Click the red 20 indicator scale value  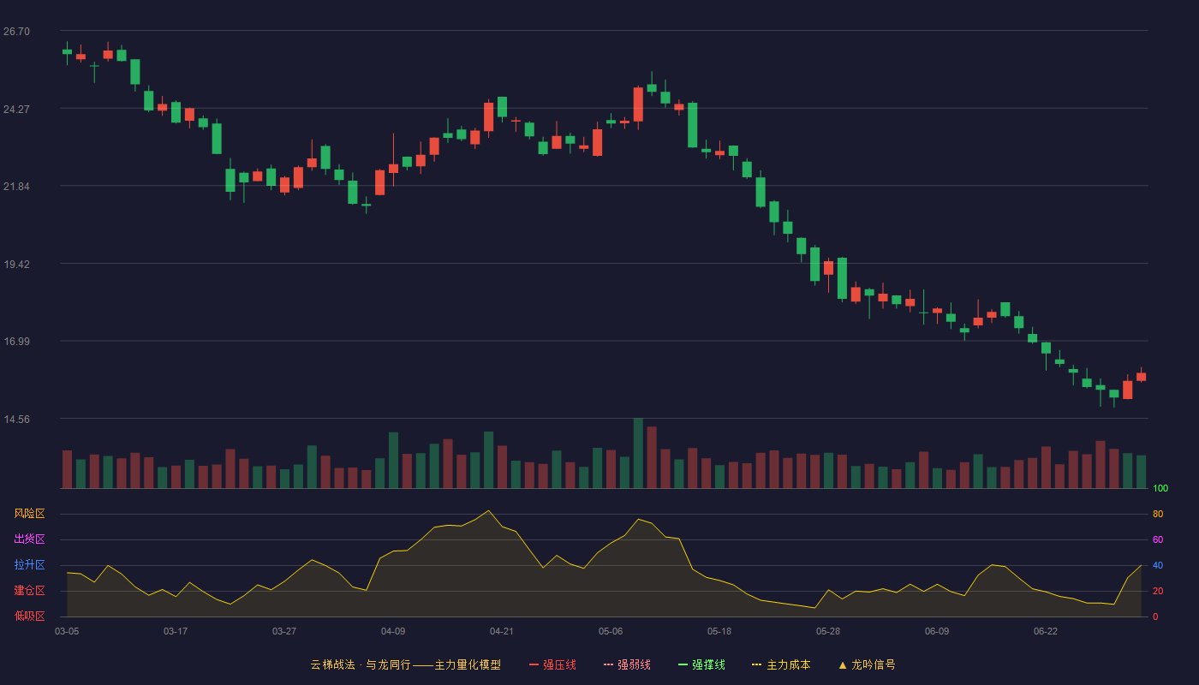[x=1158, y=592]
